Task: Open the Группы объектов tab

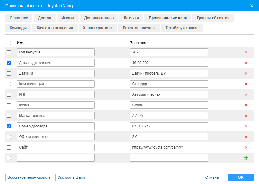Action: coord(213,18)
